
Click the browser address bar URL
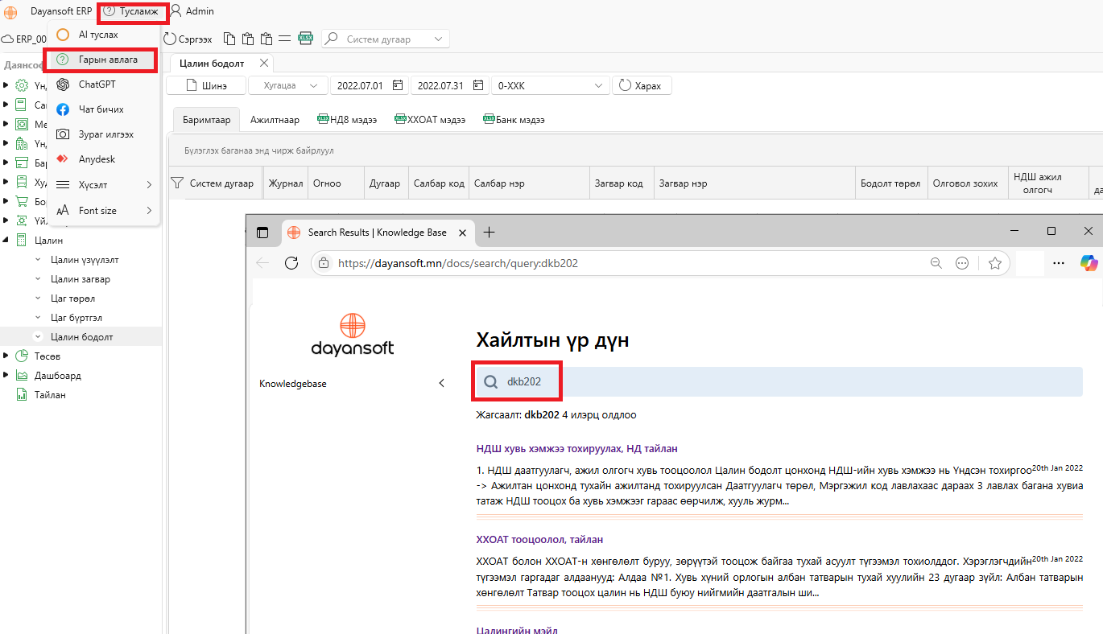(458, 263)
